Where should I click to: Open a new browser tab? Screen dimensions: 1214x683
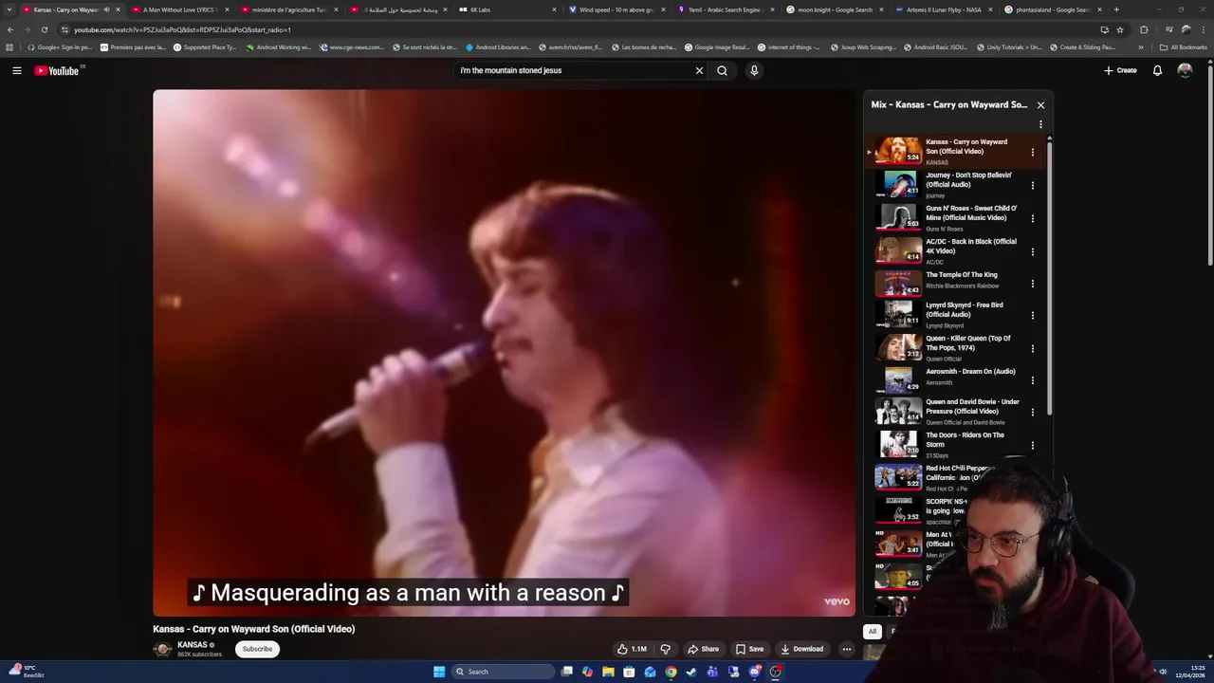(1116, 9)
